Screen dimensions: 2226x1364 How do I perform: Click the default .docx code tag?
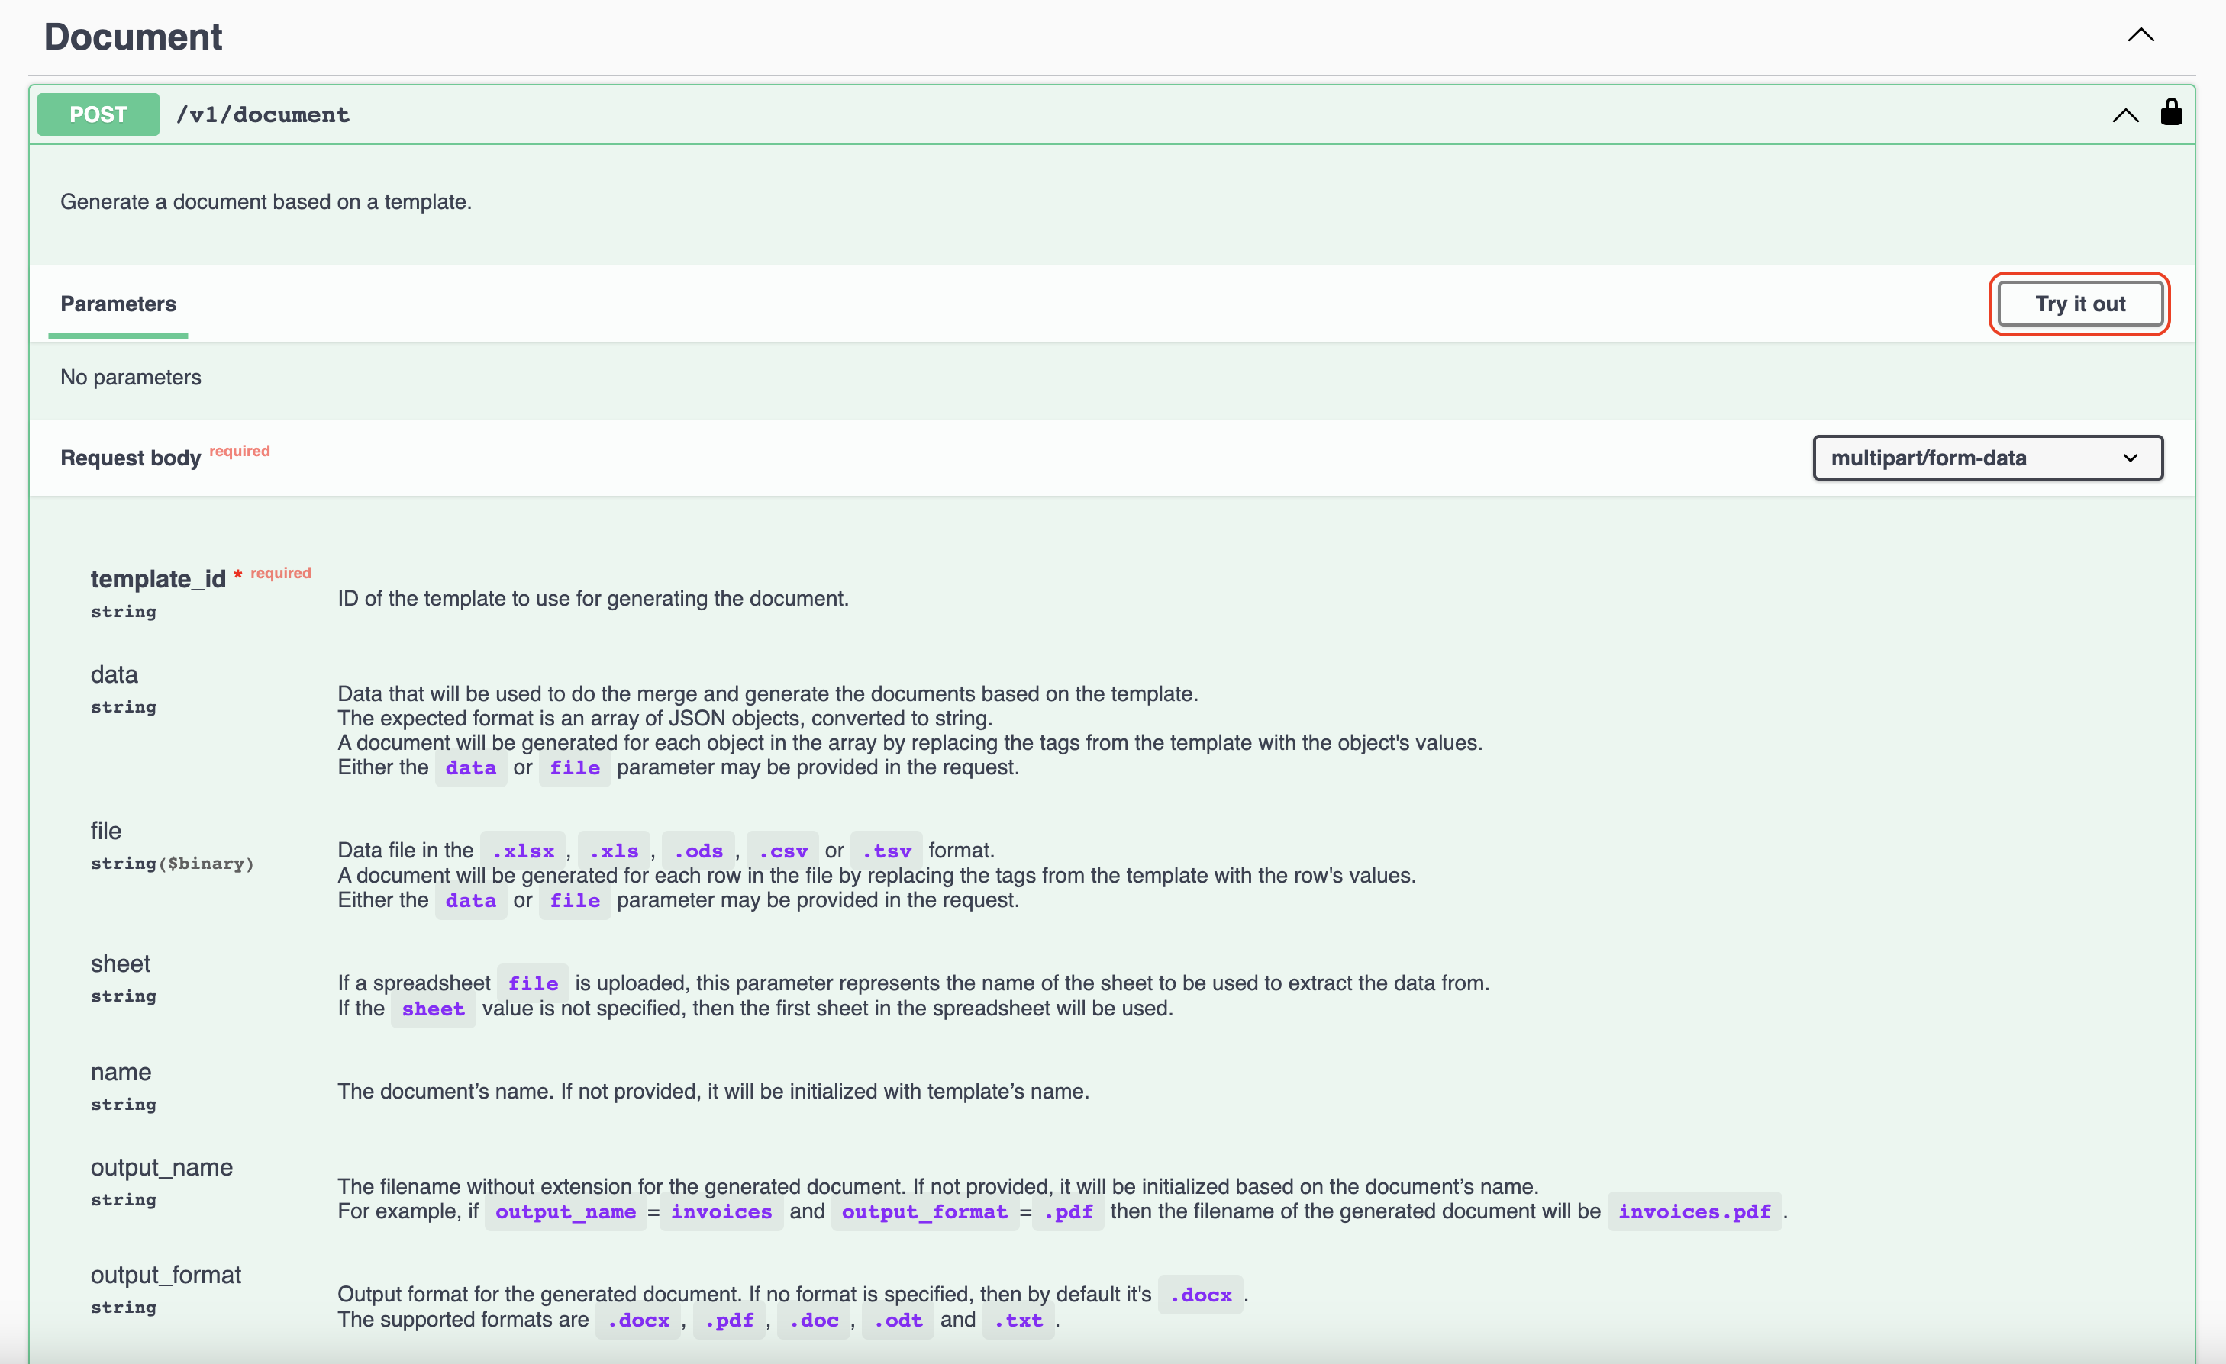(x=1201, y=1295)
